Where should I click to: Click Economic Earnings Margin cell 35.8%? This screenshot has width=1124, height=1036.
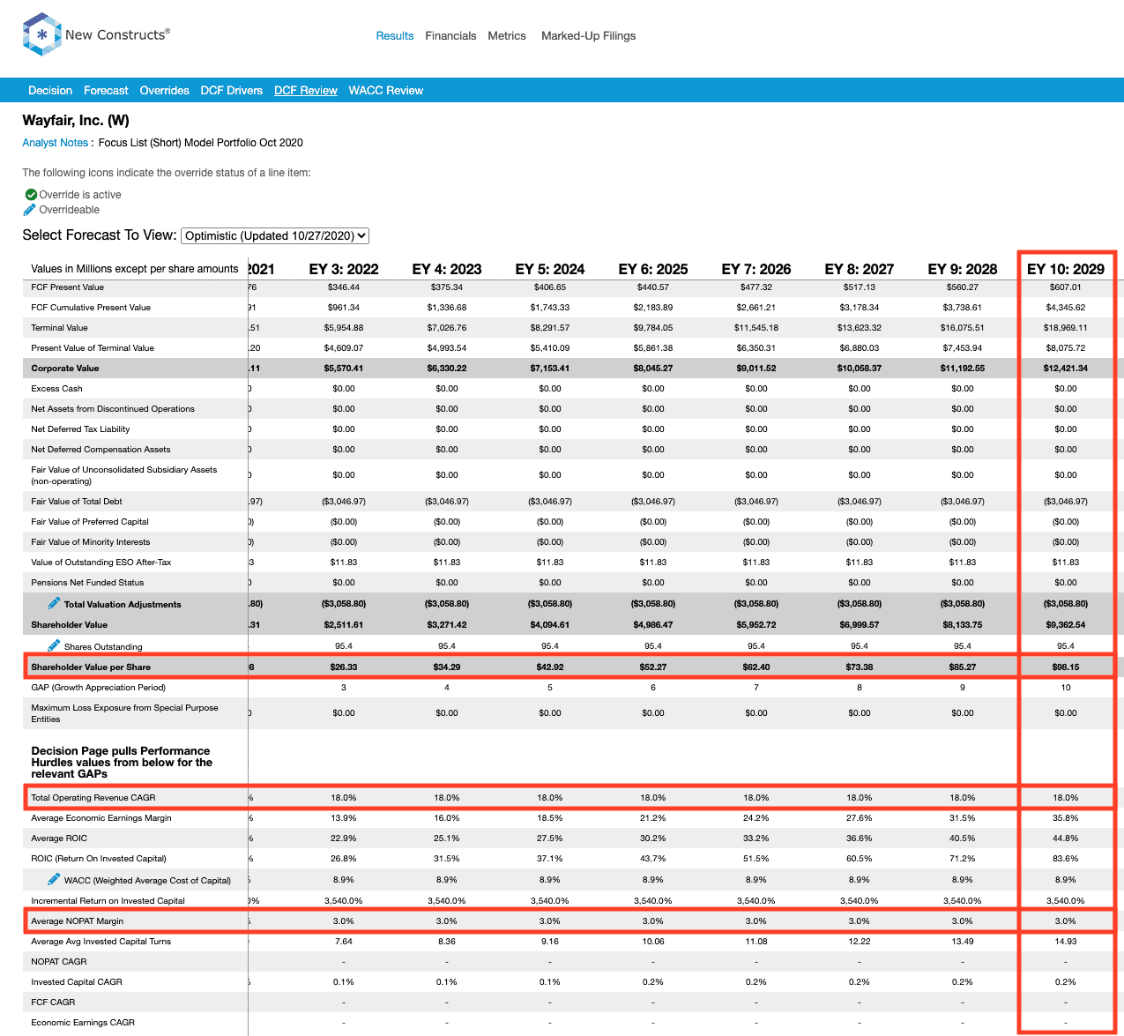[1066, 818]
